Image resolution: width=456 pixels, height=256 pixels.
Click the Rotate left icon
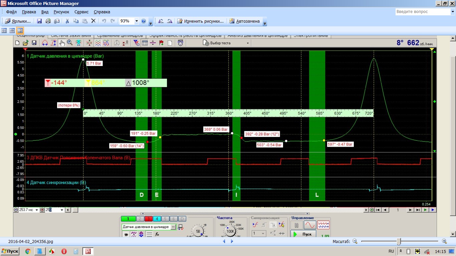[x=161, y=21]
